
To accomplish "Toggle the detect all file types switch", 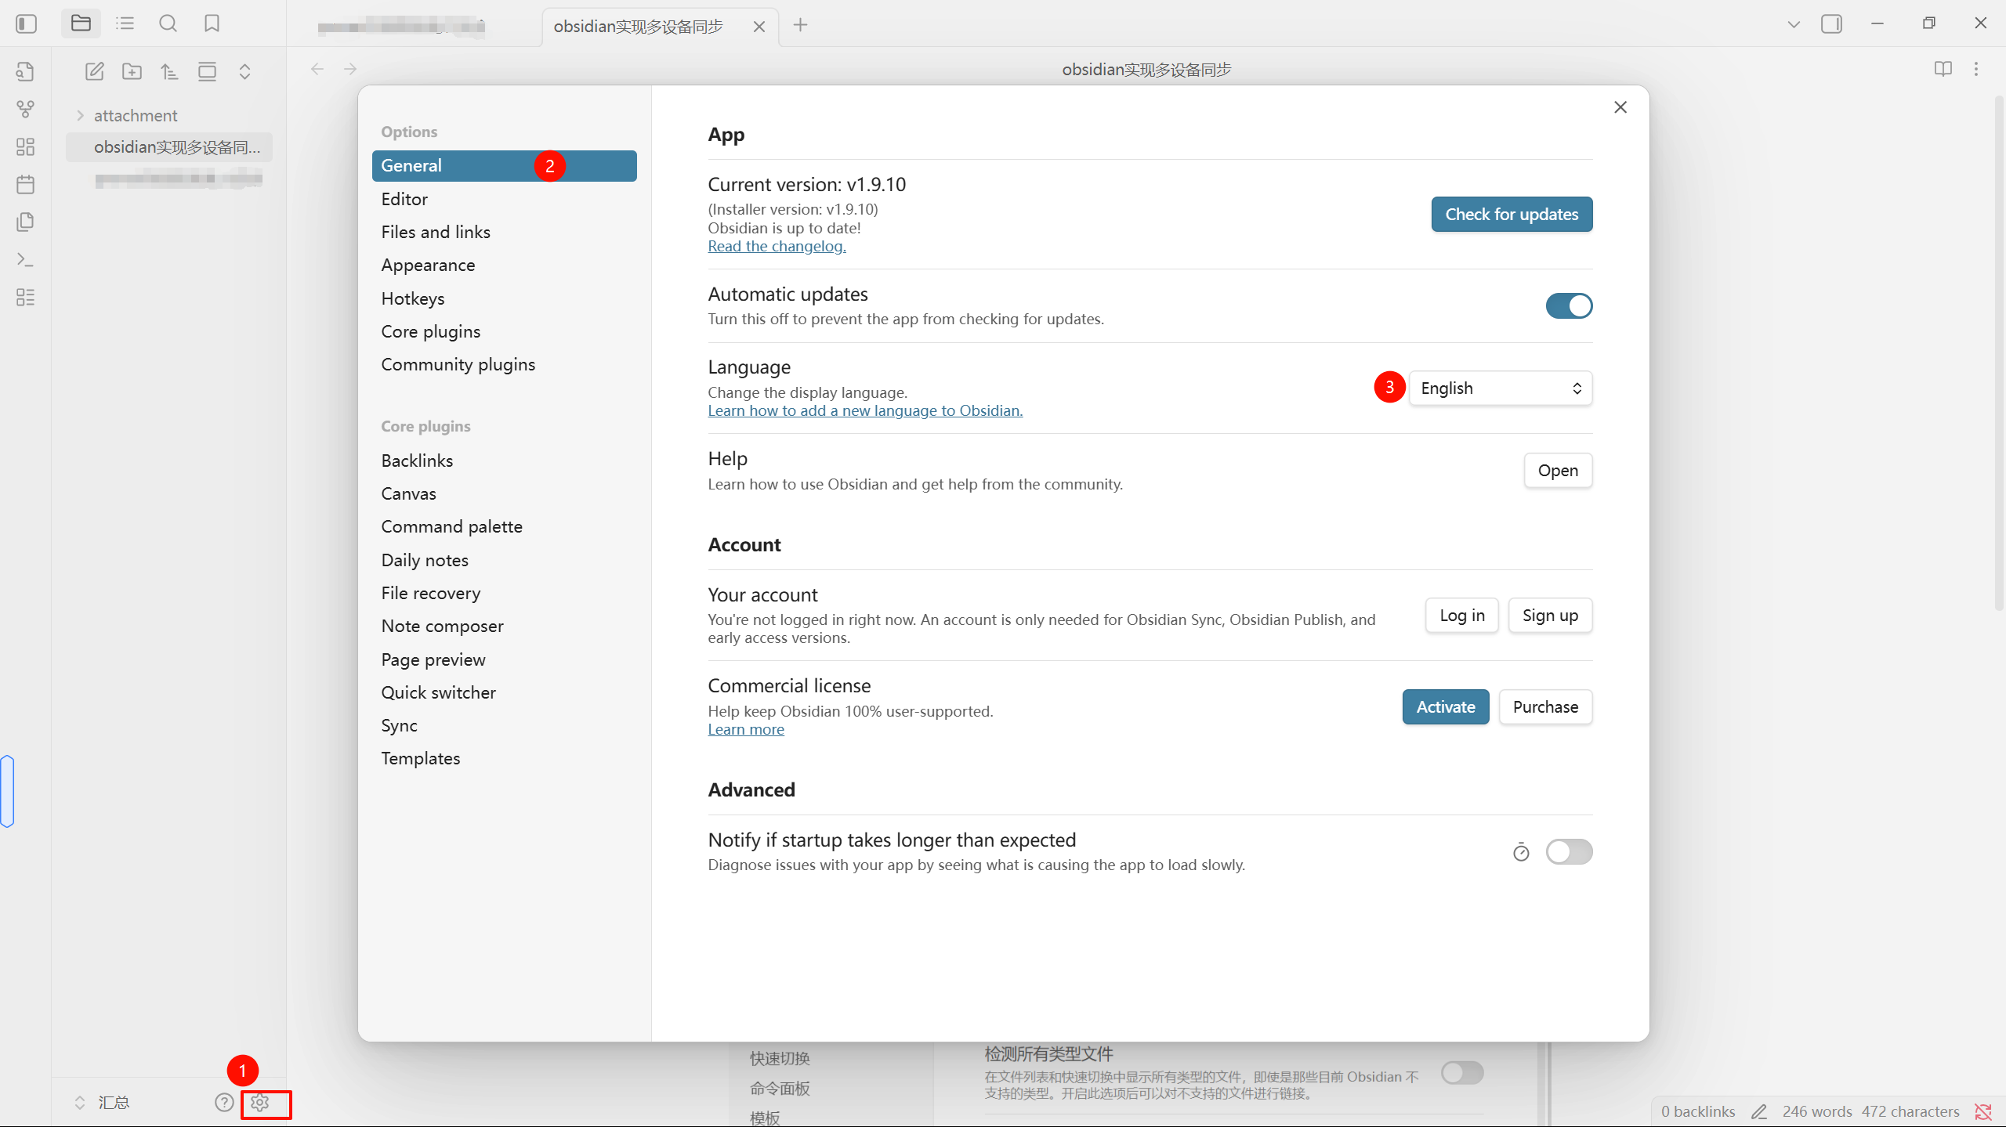I will tap(1462, 1073).
